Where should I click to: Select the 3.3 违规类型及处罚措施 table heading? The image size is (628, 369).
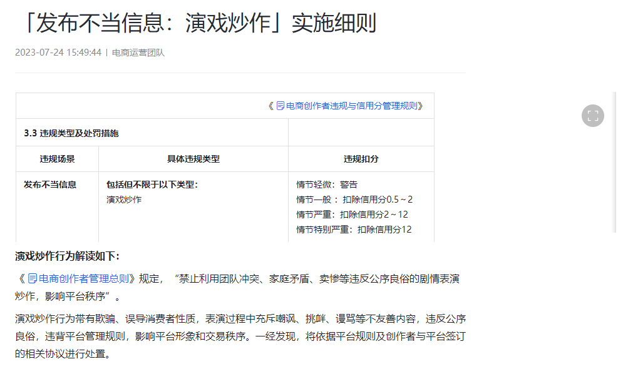(71, 133)
